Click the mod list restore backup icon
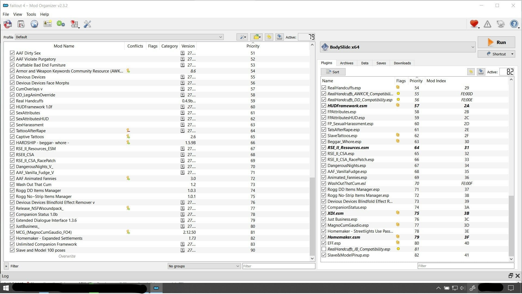Viewport: 522px width, 294px height. (269, 37)
